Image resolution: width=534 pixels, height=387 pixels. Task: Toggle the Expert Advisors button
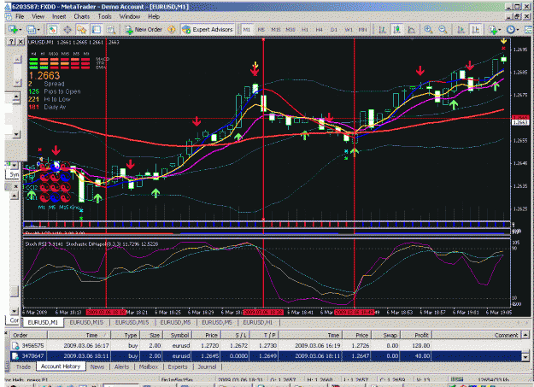(208, 30)
